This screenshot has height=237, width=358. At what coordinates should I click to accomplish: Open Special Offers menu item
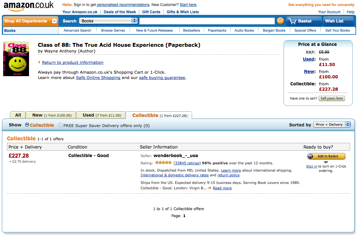coord(305,30)
